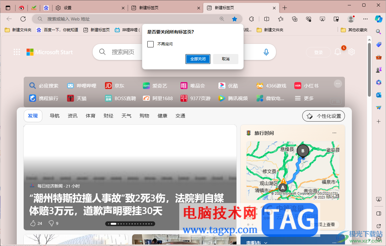Click the favorites star in address bar
Image resolution: width=386 pixels, height=246 pixels.
click(235, 19)
